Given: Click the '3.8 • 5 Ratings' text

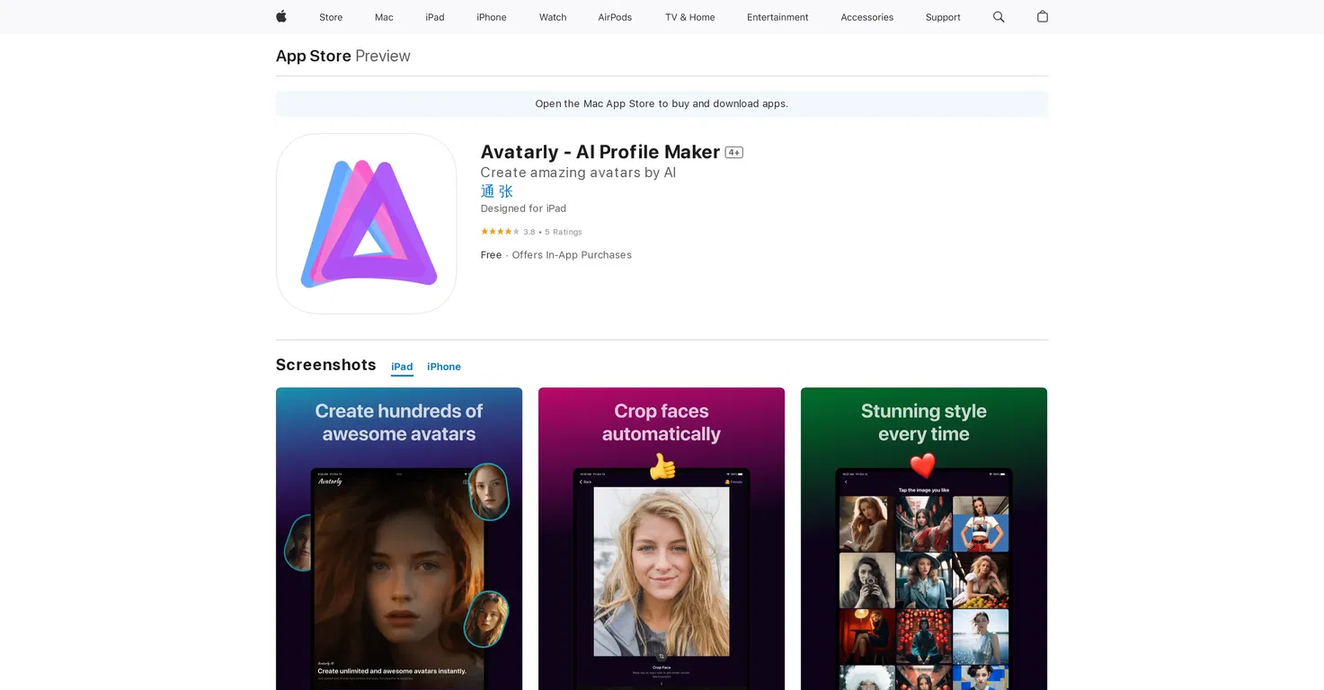Looking at the screenshot, I should [553, 232].
